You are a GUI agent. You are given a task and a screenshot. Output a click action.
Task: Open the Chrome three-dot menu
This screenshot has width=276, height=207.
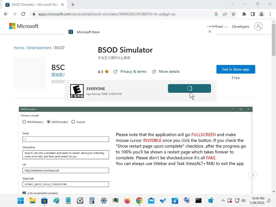click(x=270, y=14)
